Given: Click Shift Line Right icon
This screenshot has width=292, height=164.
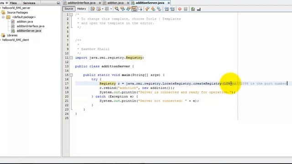Looking at the screenshot, I should pyautogui.click(x=172, y=9).
